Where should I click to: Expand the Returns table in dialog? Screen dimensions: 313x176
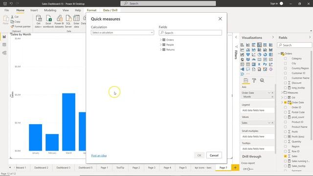point(161,49)
